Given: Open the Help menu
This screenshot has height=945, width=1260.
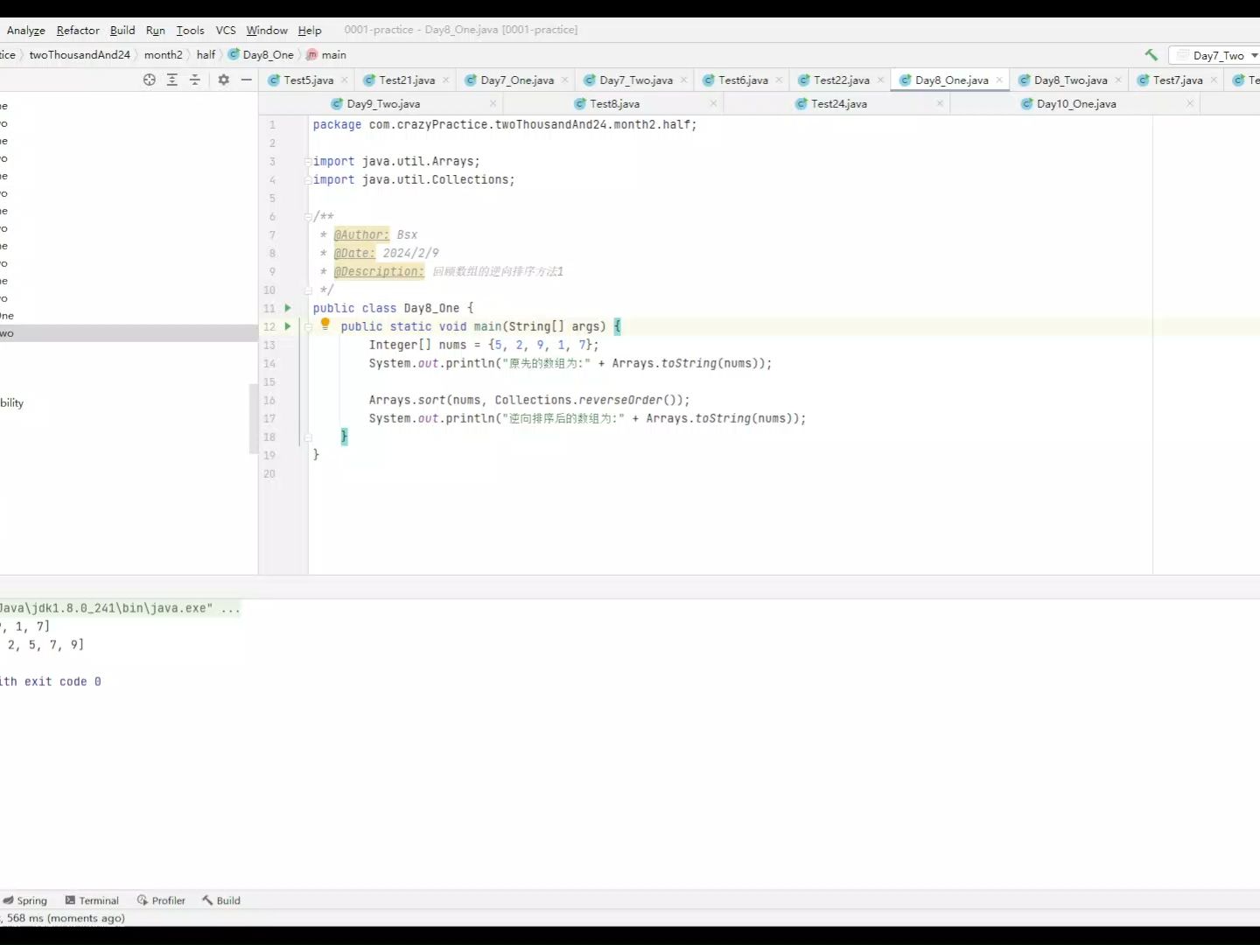Looking at the screenshot, I should pyautogui.click(x=310, y=30).
